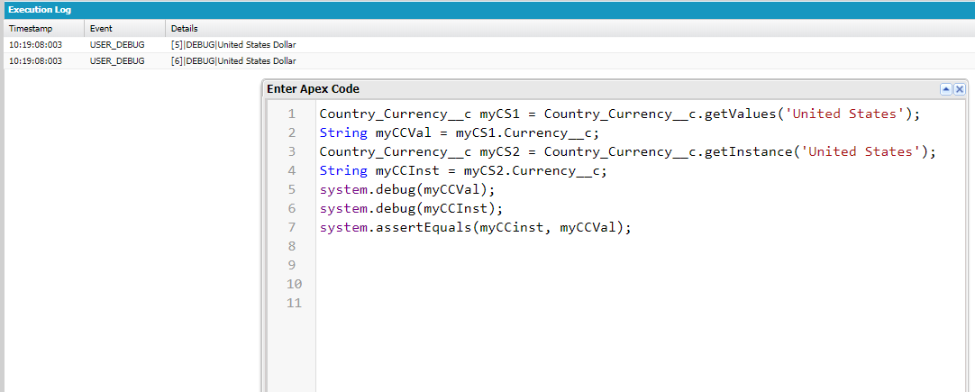Click the Enter Apex Code title bar
This screenshot has height=392, width=975.
pos(541,89)
